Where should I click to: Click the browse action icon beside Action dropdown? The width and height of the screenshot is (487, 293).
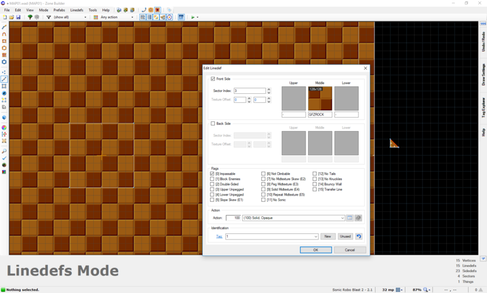pyautogui.click(x=350, y=217)
